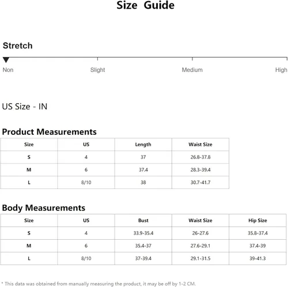Select bust value 33.9-35.4
288x287 pixels.
pos(143,233)
